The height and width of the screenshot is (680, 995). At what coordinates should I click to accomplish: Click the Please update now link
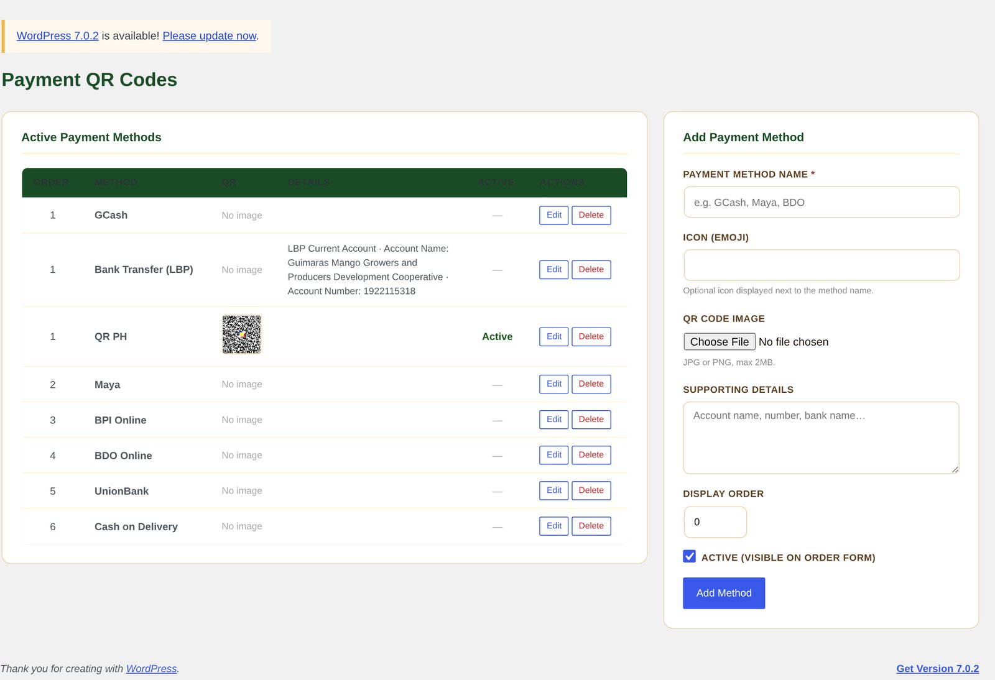click(210, 36)
